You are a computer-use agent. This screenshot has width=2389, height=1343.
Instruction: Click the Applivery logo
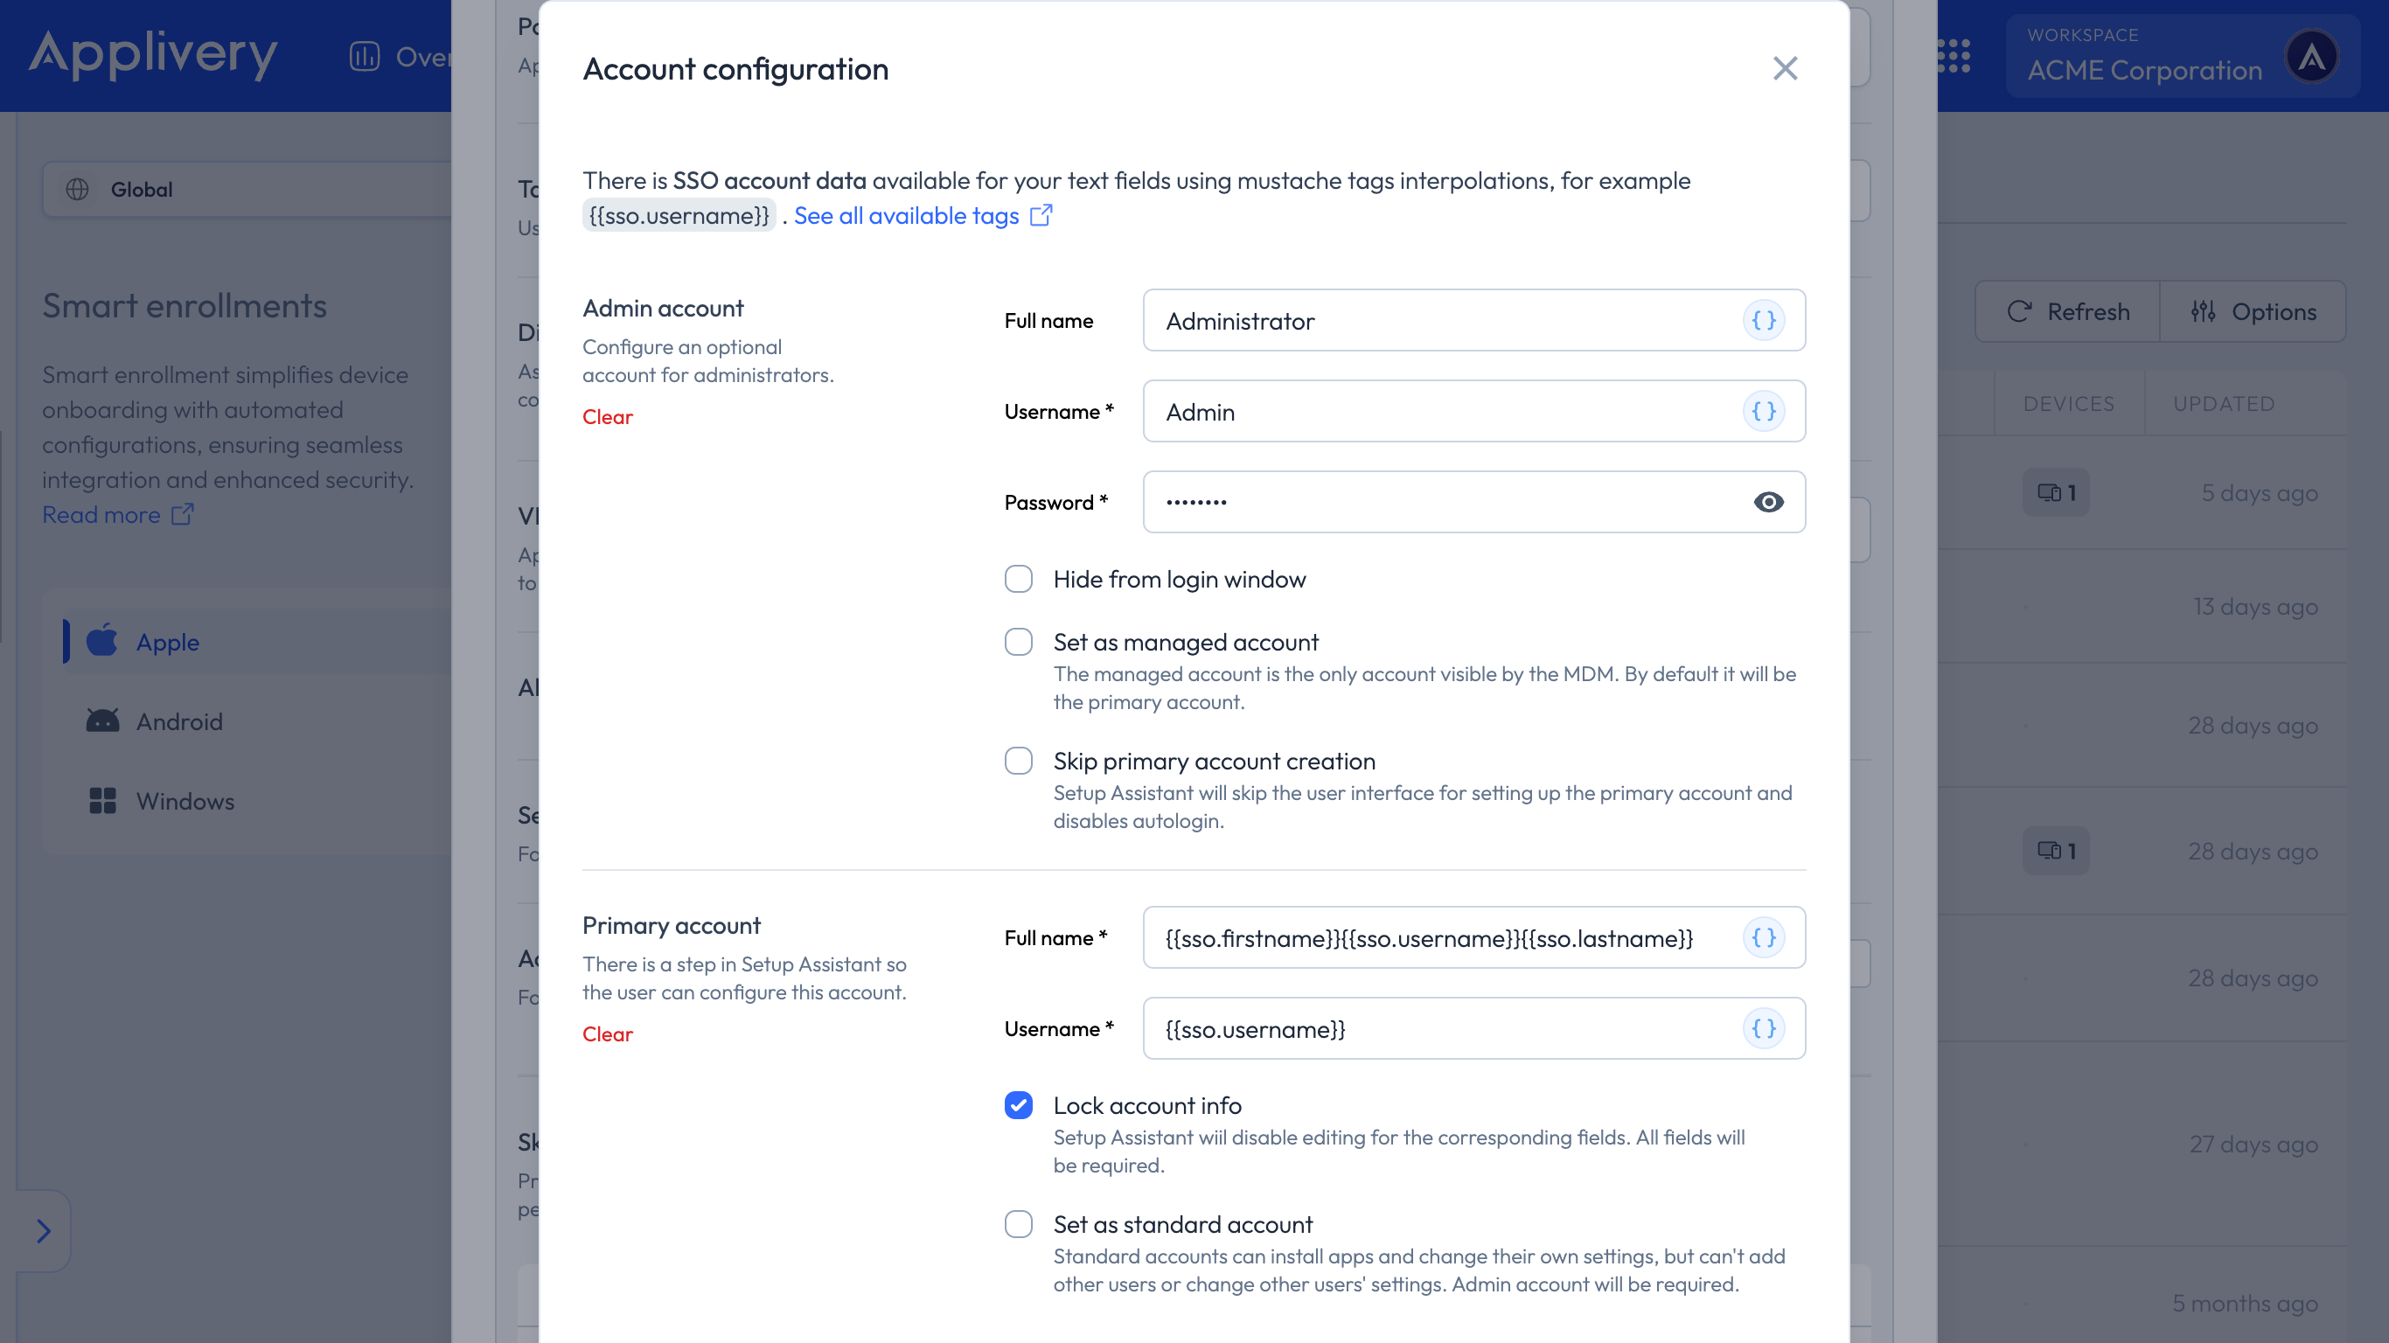pos(154,56)
